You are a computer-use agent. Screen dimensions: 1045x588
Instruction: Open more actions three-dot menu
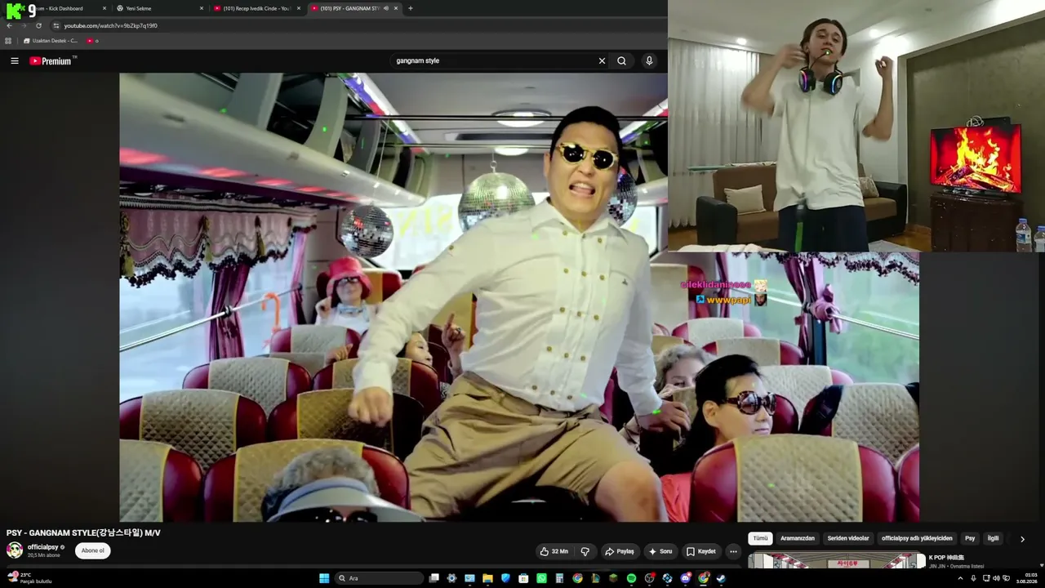point(733,551)
